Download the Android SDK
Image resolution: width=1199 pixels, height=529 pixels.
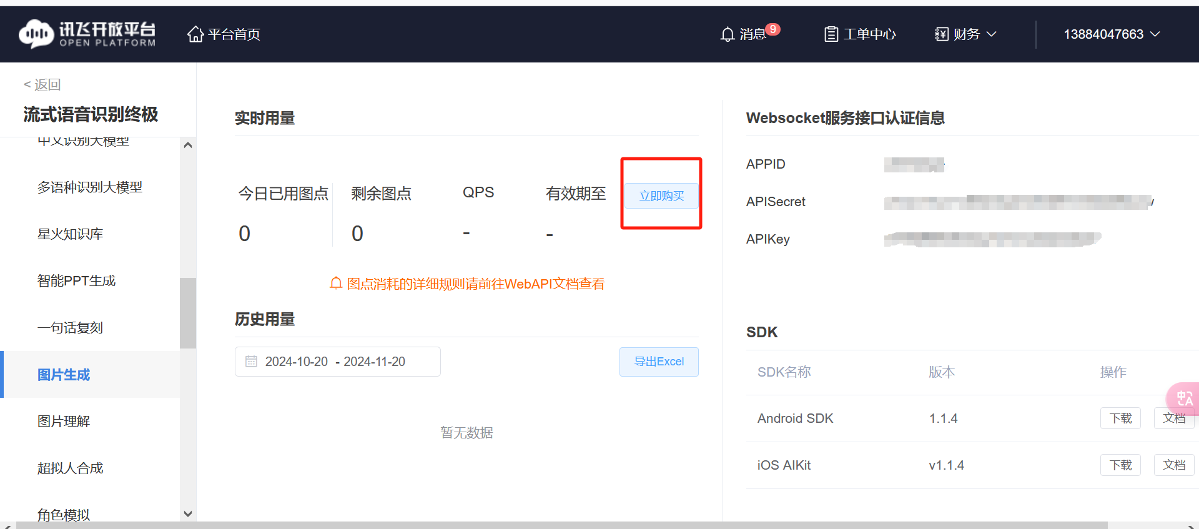[x=1120, y=418]
